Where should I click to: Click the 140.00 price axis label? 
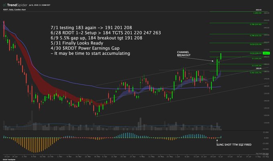[267, 101]
